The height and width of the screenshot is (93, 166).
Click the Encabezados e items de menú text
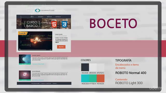(x=127, y=66)
